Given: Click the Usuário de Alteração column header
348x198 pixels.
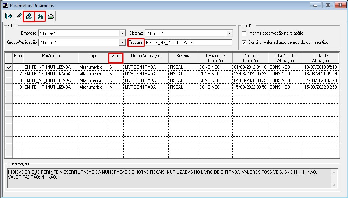Looking at the screenshot, I should (286, 58).
